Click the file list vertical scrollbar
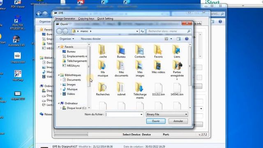Image resolution: width=263 pixels, height=148 pixels. 190,66
